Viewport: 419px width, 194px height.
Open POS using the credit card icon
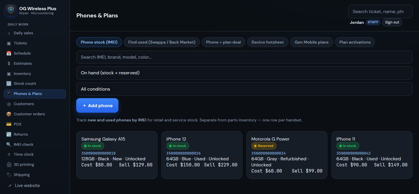pyautogui.click(x=9, y=124)
